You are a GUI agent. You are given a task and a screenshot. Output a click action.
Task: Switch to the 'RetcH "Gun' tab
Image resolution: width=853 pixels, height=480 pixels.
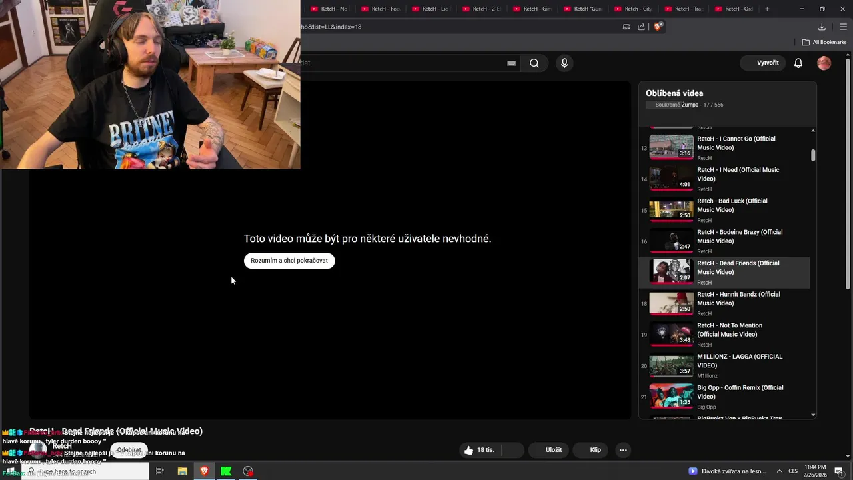pyautogui.click(x=583, y=9)
